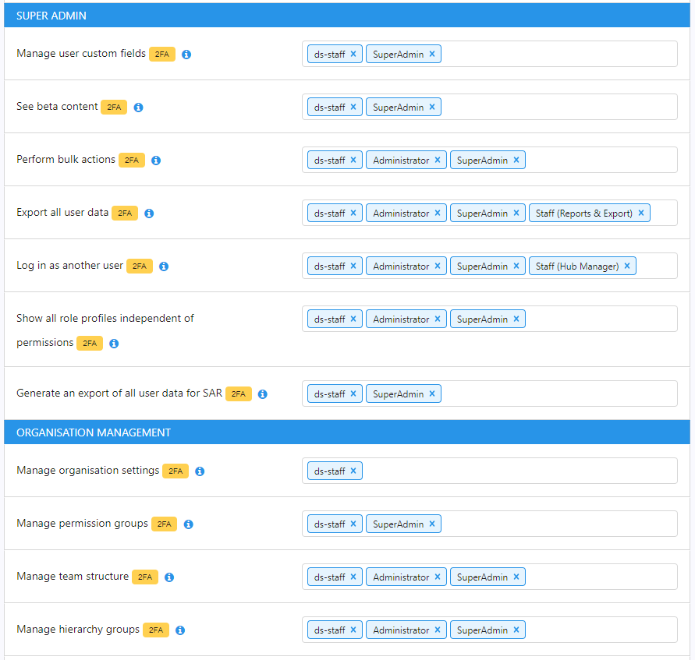
Task: Remove Administrator from Perform bulk actions
Action: (x=438, y=160)
